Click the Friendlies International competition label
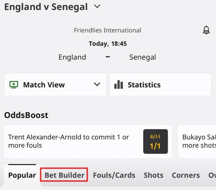The height and width of the screenshot is (190, 216). 107,30
